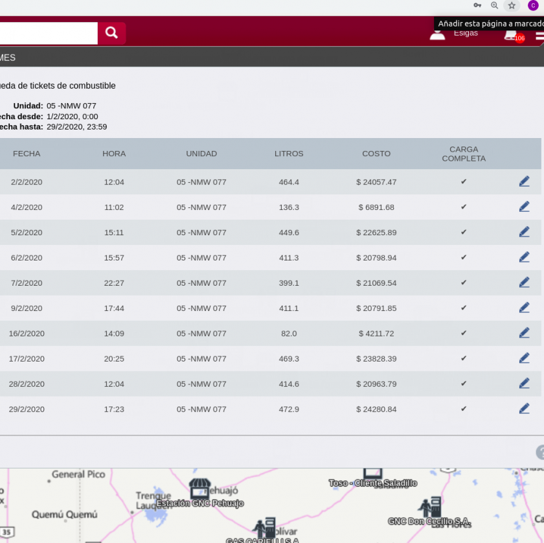Image resolution: width=544 pixels, height=543 pixels.
Task: Toggle carga completa check for 9/2/2020
Action: pos(464,308)
